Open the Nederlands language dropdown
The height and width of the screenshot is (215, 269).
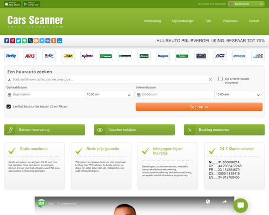246,4
